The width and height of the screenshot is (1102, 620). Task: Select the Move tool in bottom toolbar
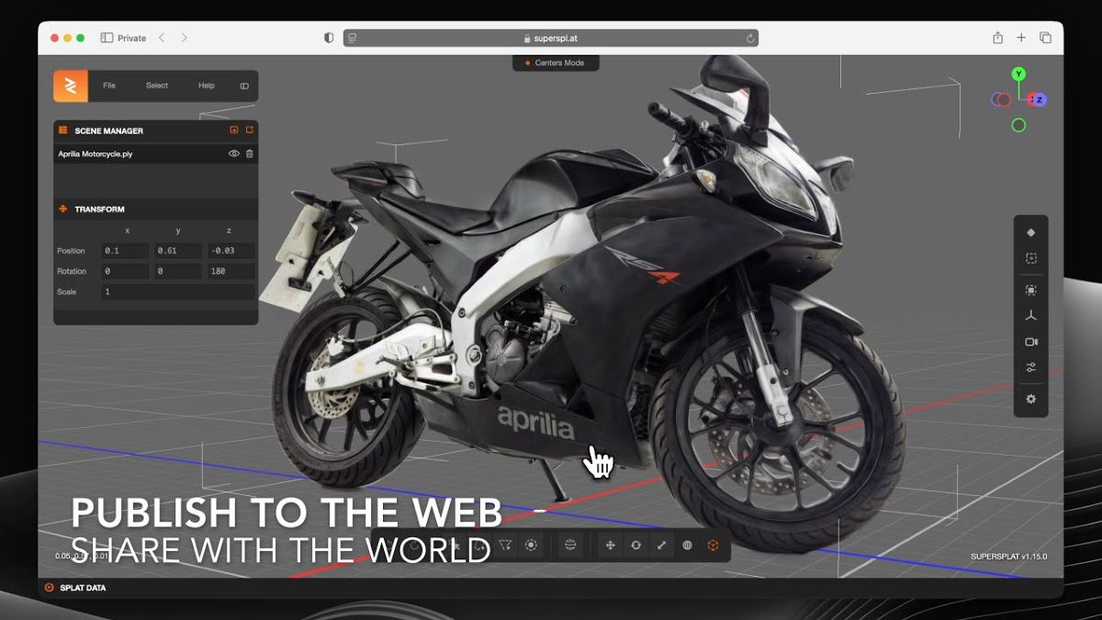point(610,546)
